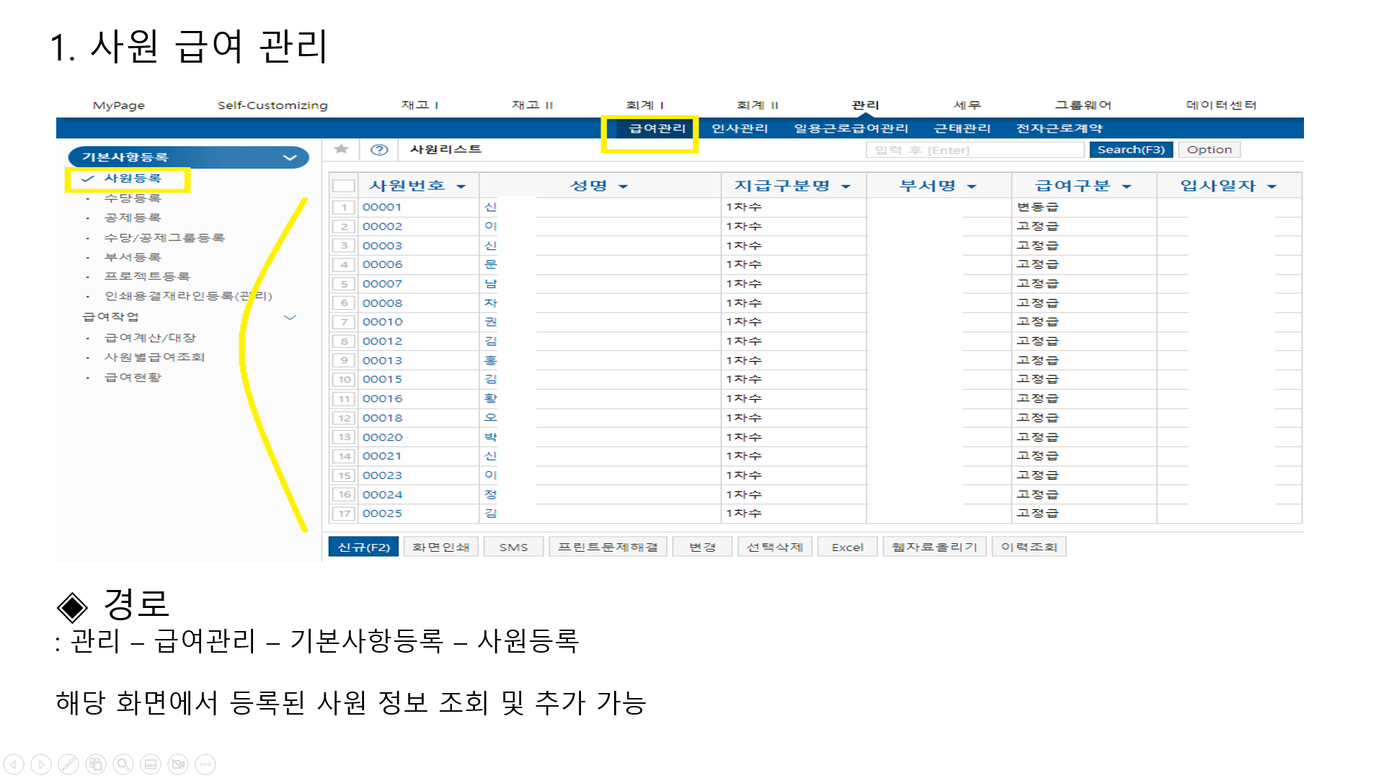Collapse the 급여작업 section chevron
The width and height of the screenshot is (1384, 778).
tap(290, 317)
